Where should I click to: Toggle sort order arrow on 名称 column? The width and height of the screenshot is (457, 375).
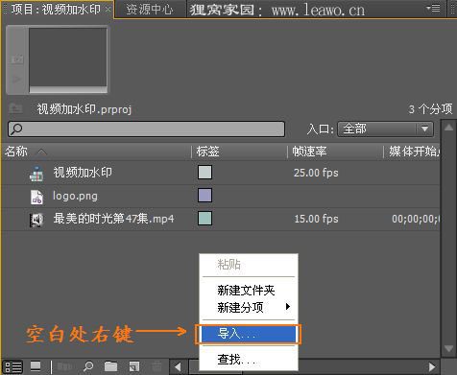41,152
